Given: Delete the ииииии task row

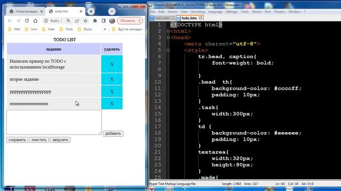Looking at the screenshot, I should 112,103.
